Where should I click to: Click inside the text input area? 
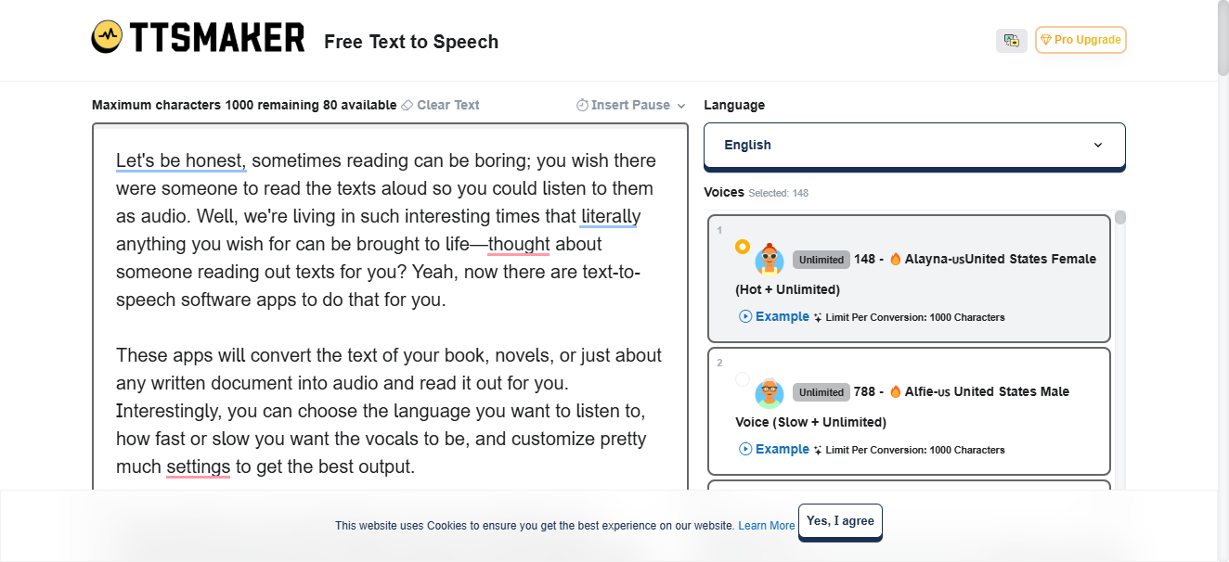pos(390,315)
